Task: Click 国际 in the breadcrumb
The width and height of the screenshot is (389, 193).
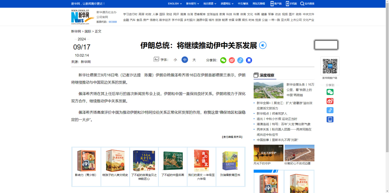Action: (x=88, y=31)
